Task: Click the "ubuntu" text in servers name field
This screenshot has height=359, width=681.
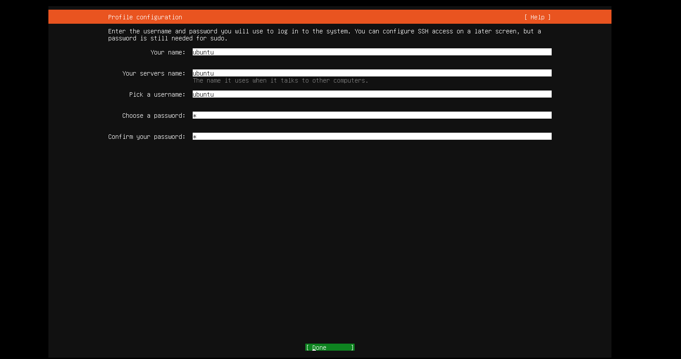Action: click(203, 73)
